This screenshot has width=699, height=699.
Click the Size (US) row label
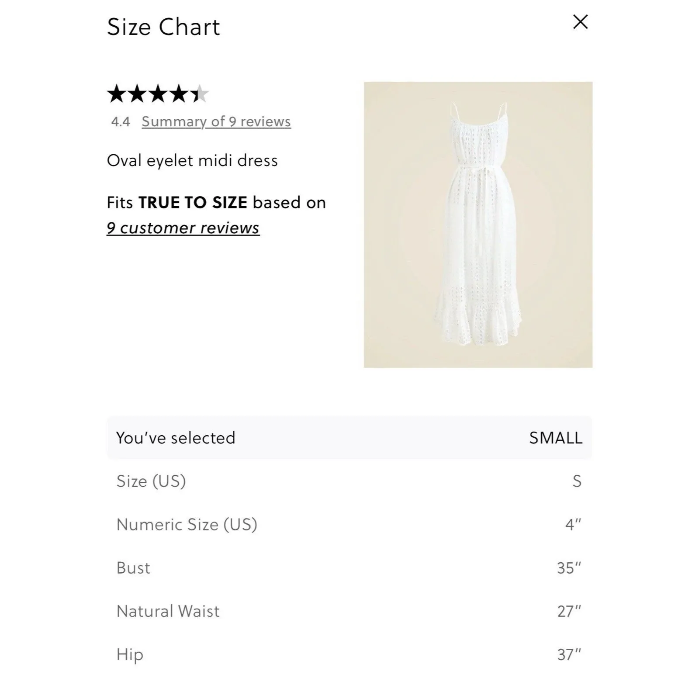150,481
